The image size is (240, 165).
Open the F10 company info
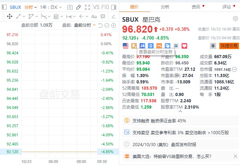pyautogui.click(x=105, y=7)
